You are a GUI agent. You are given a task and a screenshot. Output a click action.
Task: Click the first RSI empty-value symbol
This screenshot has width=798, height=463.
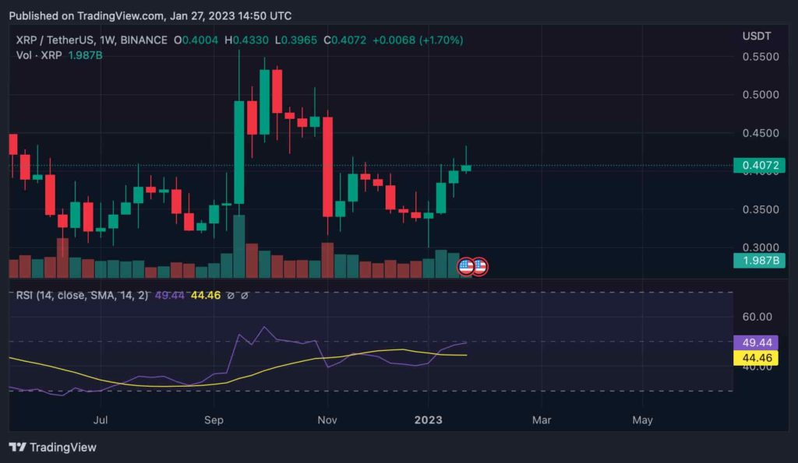pos(231,295)
